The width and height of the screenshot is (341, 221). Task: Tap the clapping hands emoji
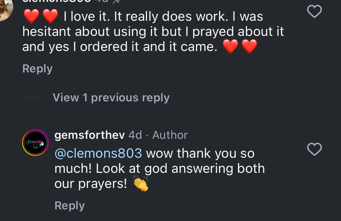(140, 184)
